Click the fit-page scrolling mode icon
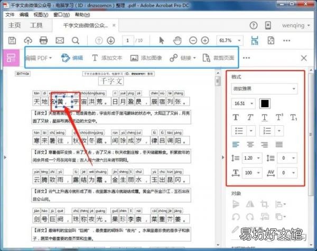This screenshot has height=251, width=317. [x=255, y=41]
